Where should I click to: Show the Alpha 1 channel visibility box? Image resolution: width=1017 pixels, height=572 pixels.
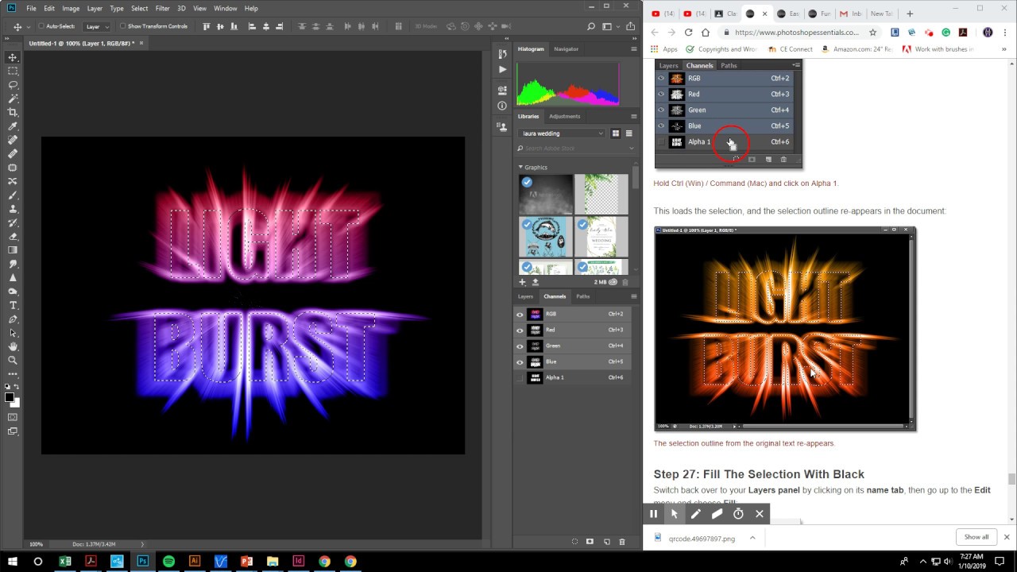click(520, 377)
